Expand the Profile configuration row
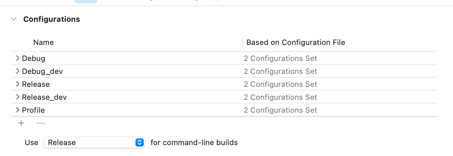The image size is (453, 156). 17,110
